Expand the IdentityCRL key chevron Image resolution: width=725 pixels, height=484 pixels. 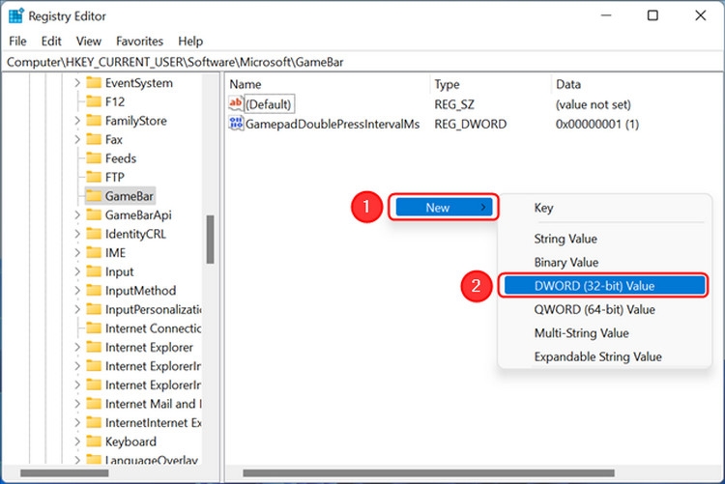(x=77, y=234)
